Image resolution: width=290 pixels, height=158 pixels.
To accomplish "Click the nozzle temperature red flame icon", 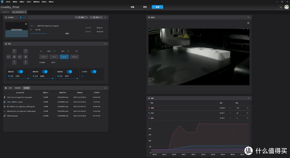I will point(149,108).
